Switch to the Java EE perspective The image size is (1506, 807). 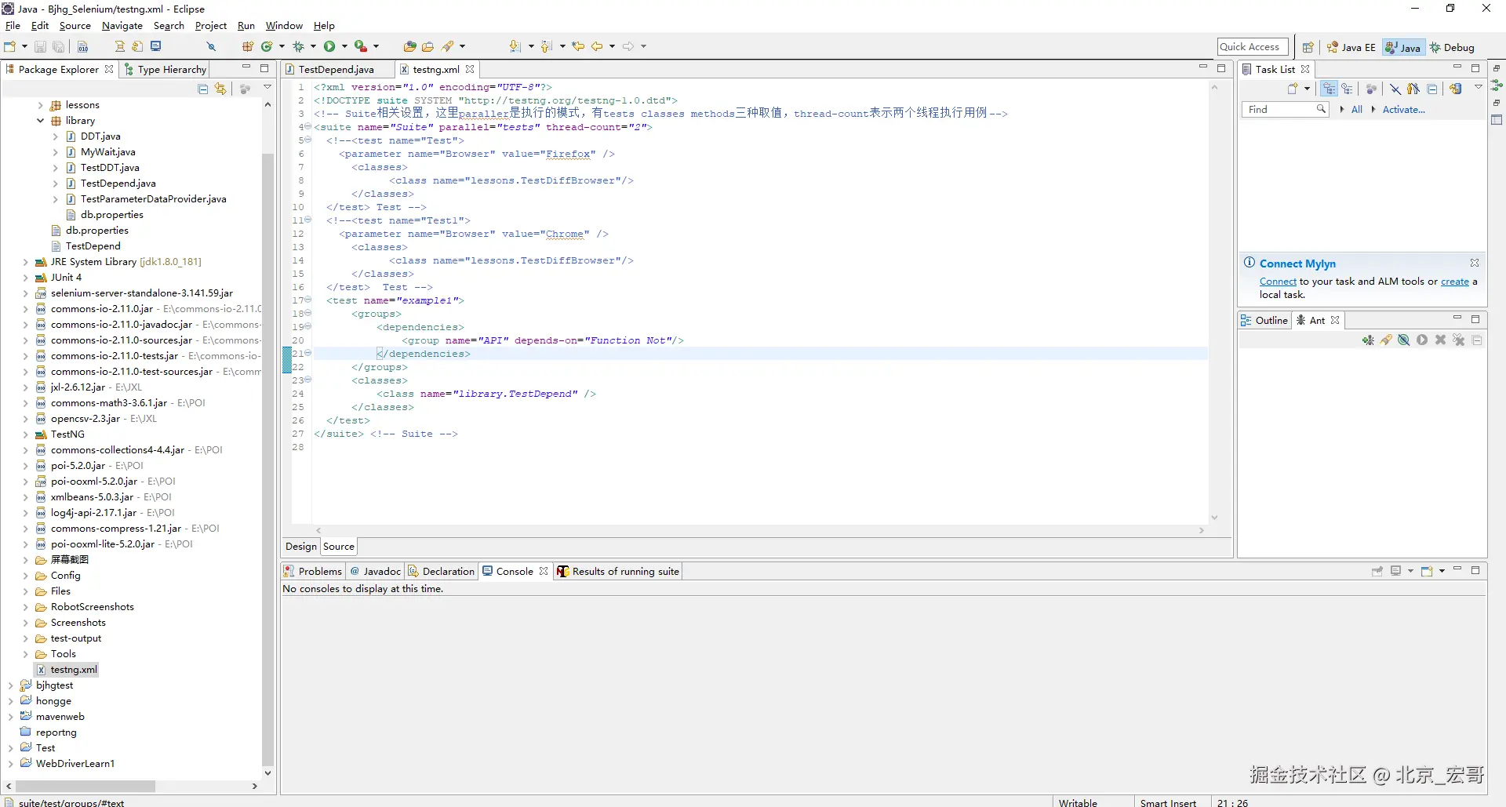tap(1351, 47)
